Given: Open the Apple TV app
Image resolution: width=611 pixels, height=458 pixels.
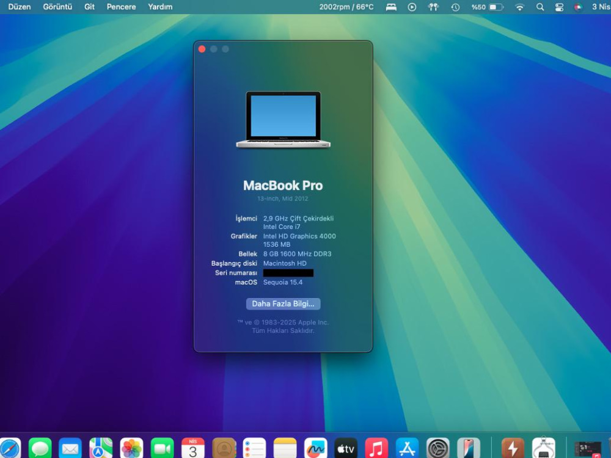Looking at the screenshot, I should (x=346, y=448).
